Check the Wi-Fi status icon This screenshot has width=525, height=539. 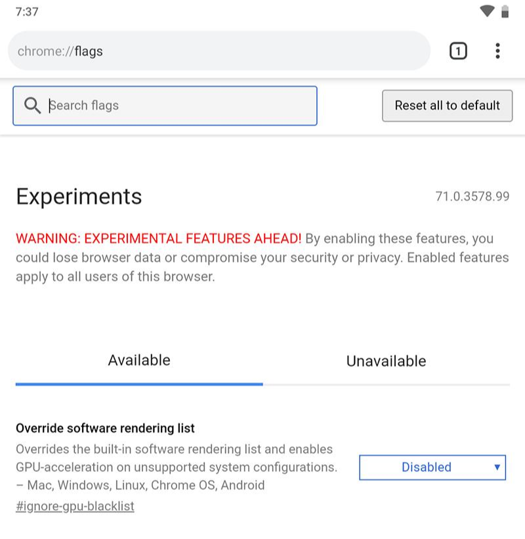coord(487,11)
